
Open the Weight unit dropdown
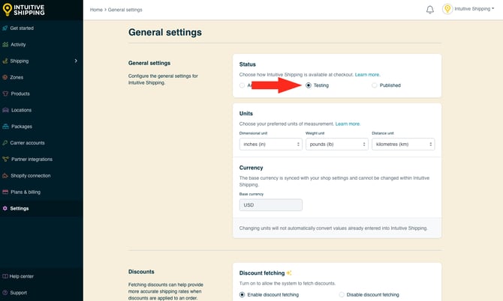[337, 145]
